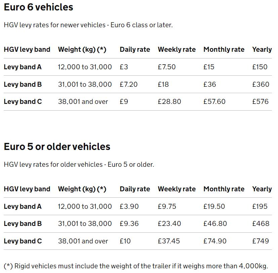Select Levy band C in Euro 6 table
This screenshot has width=278, height=273.
point(23,102)
